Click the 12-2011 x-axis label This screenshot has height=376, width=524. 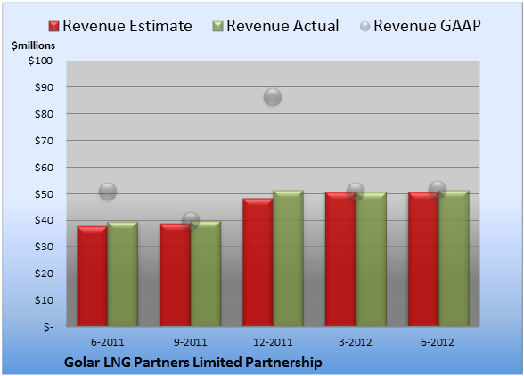273,342
